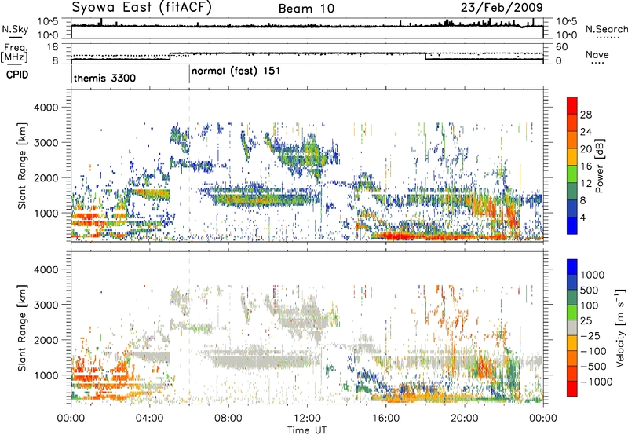The height and width of the screenshot is (435, 628).
Task: Click the 'N.Sky' axis label
Action: tap(15, 30)
